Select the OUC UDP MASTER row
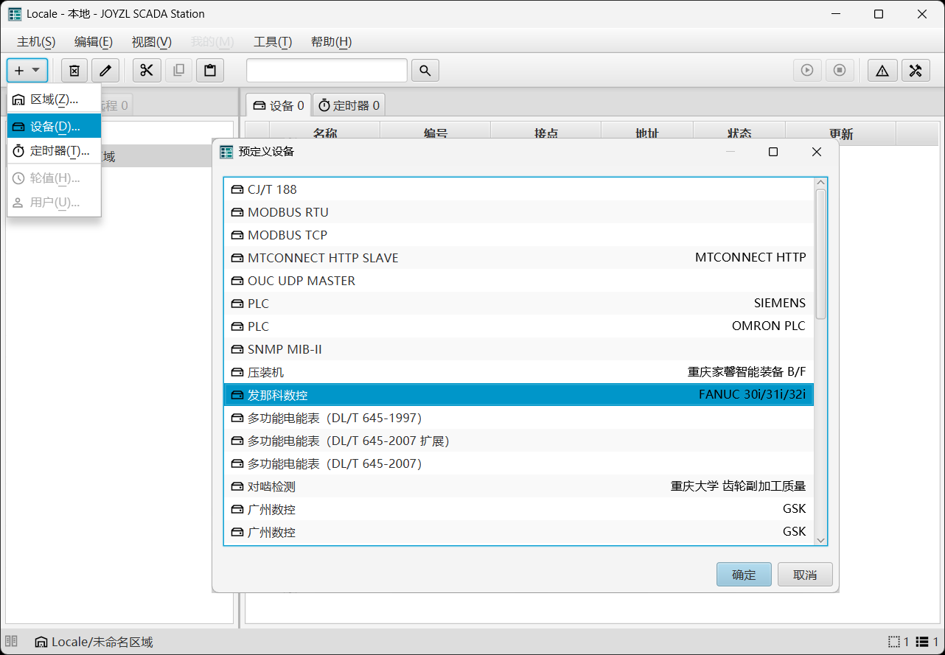The height and width of the screenshot is (655, 945). pyautogui.click(x=518, y=281)
